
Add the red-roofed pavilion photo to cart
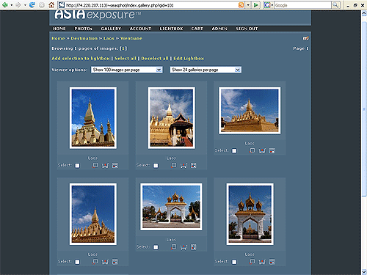tap(183, 166)
